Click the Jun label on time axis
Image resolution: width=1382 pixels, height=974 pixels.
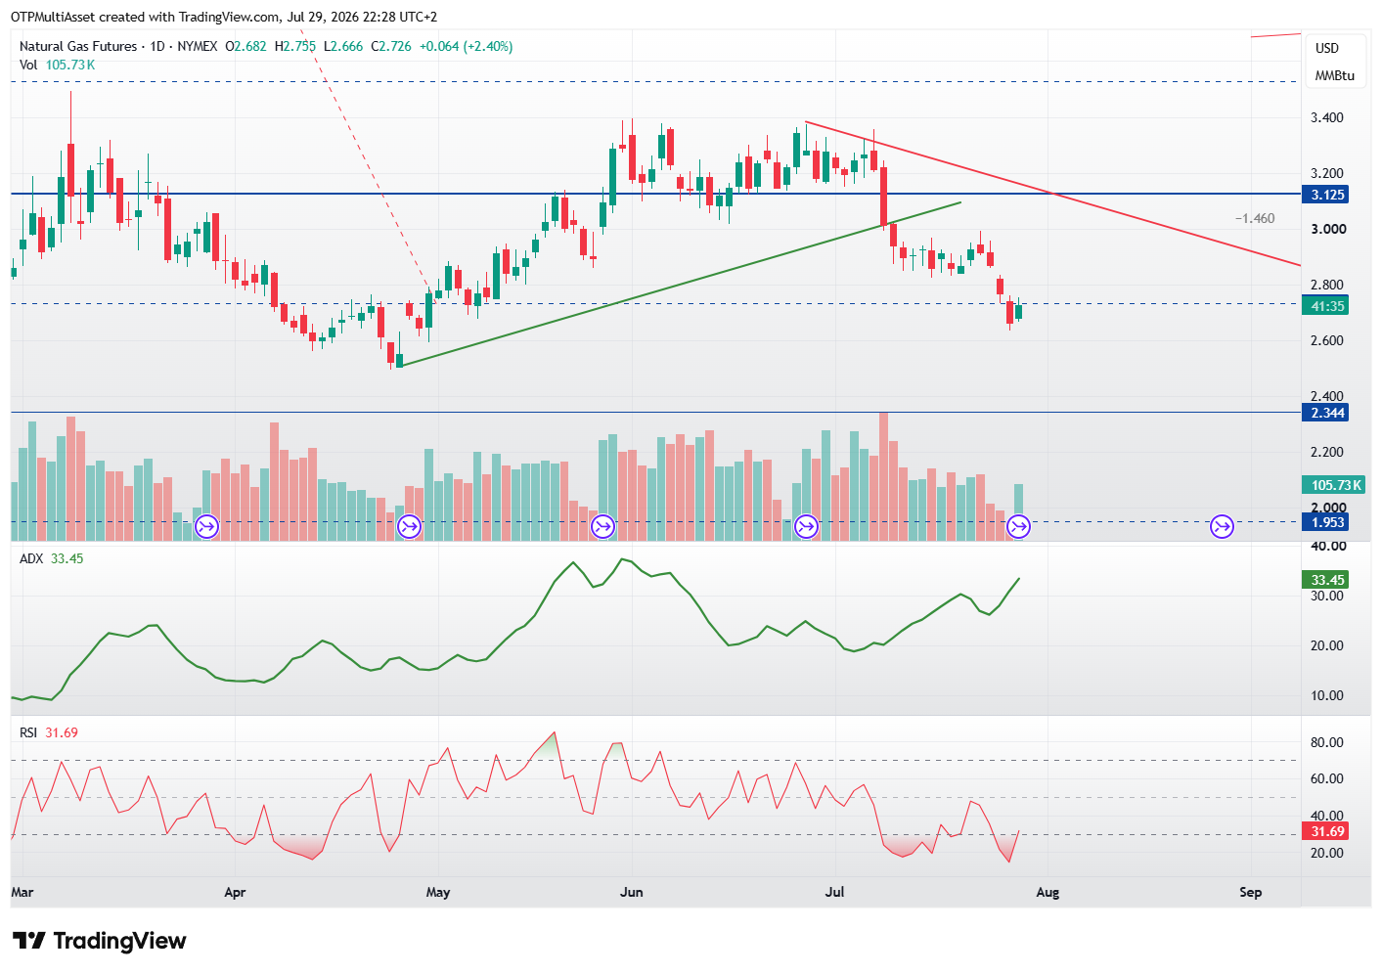[x=632, y=892]
